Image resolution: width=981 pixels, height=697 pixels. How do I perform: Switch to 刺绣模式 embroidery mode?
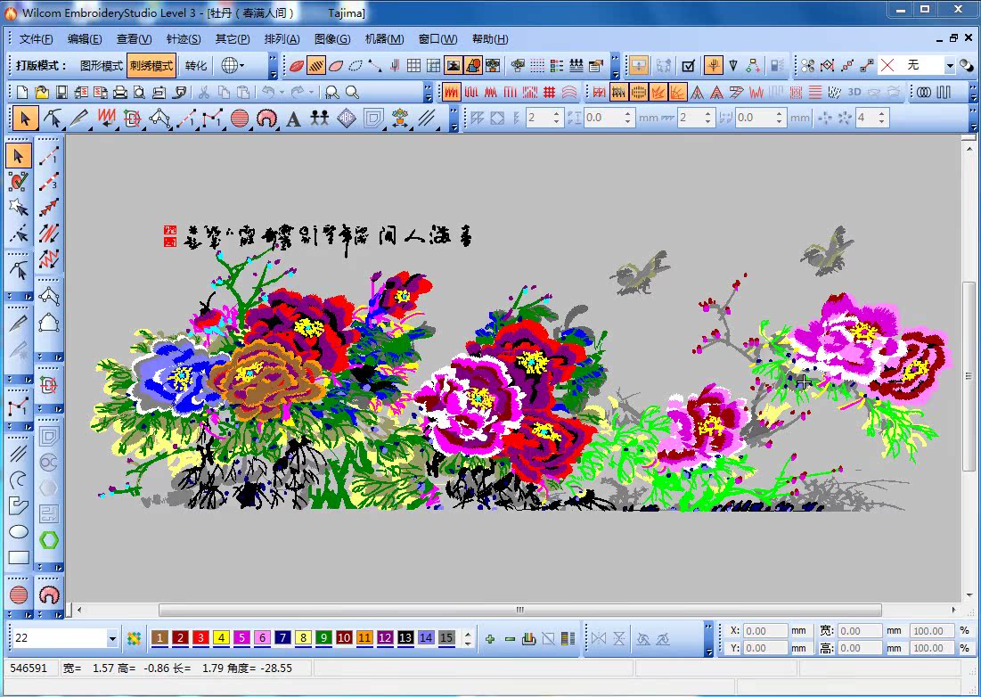click(151, 66)
